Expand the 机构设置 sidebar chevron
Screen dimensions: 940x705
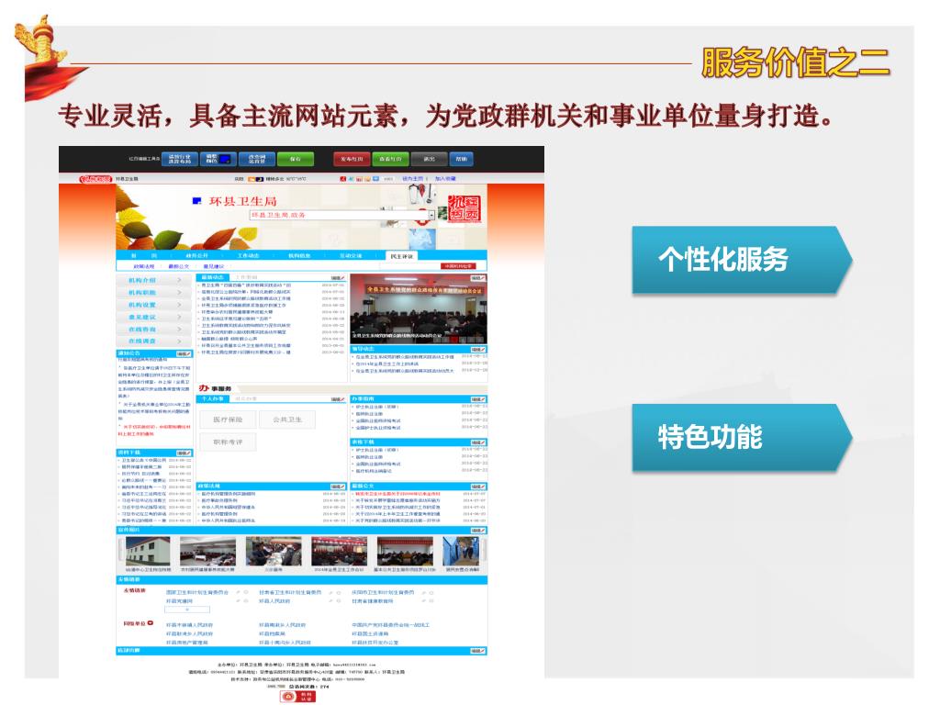pyautogui.click(x=179, y=305)
